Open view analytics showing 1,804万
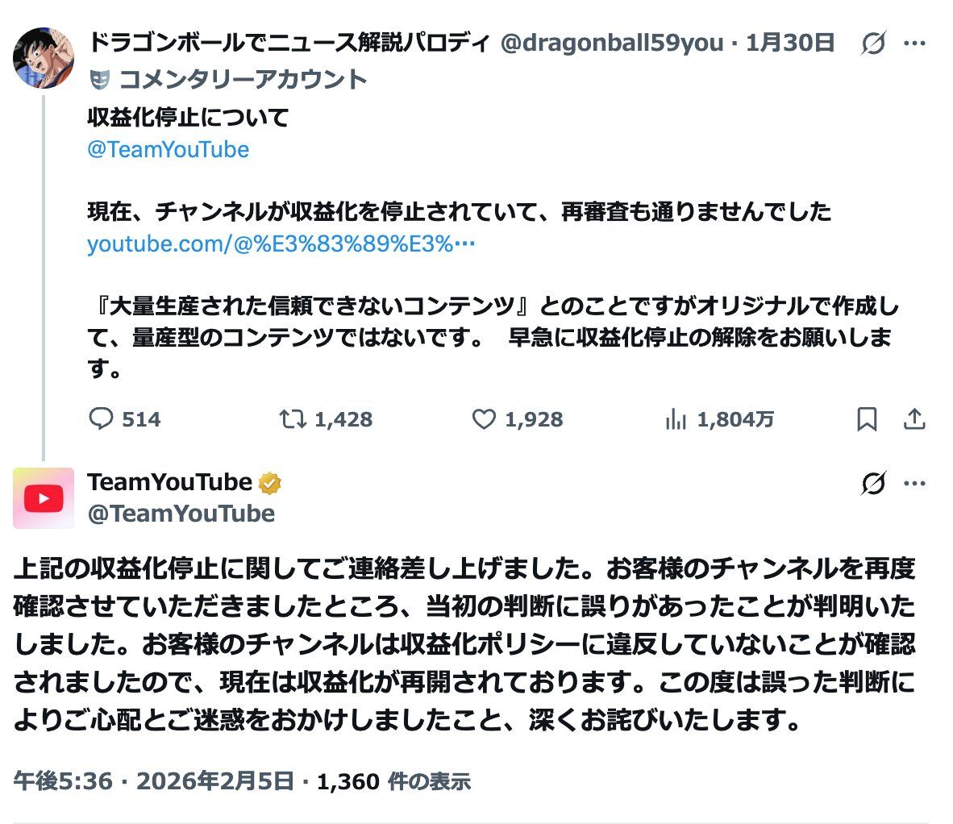This screenshot has height=824, width=953. [x=675, y=419]
